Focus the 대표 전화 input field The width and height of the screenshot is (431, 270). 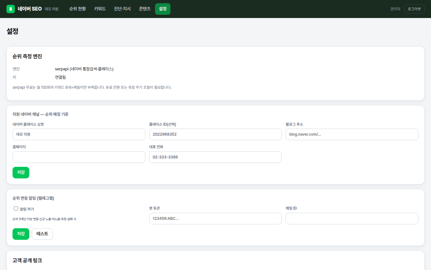[215, 157]
